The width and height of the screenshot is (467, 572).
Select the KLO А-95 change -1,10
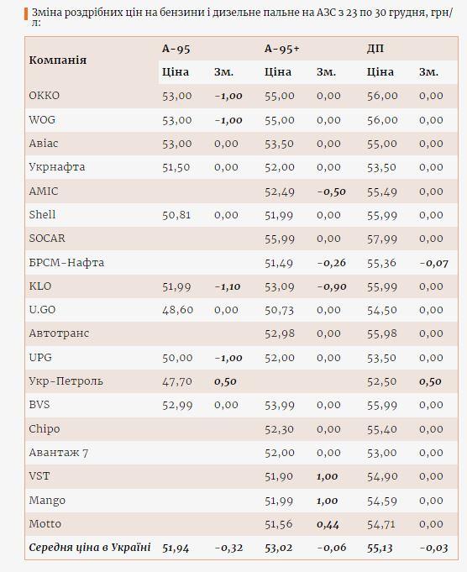tap(228, 286)
